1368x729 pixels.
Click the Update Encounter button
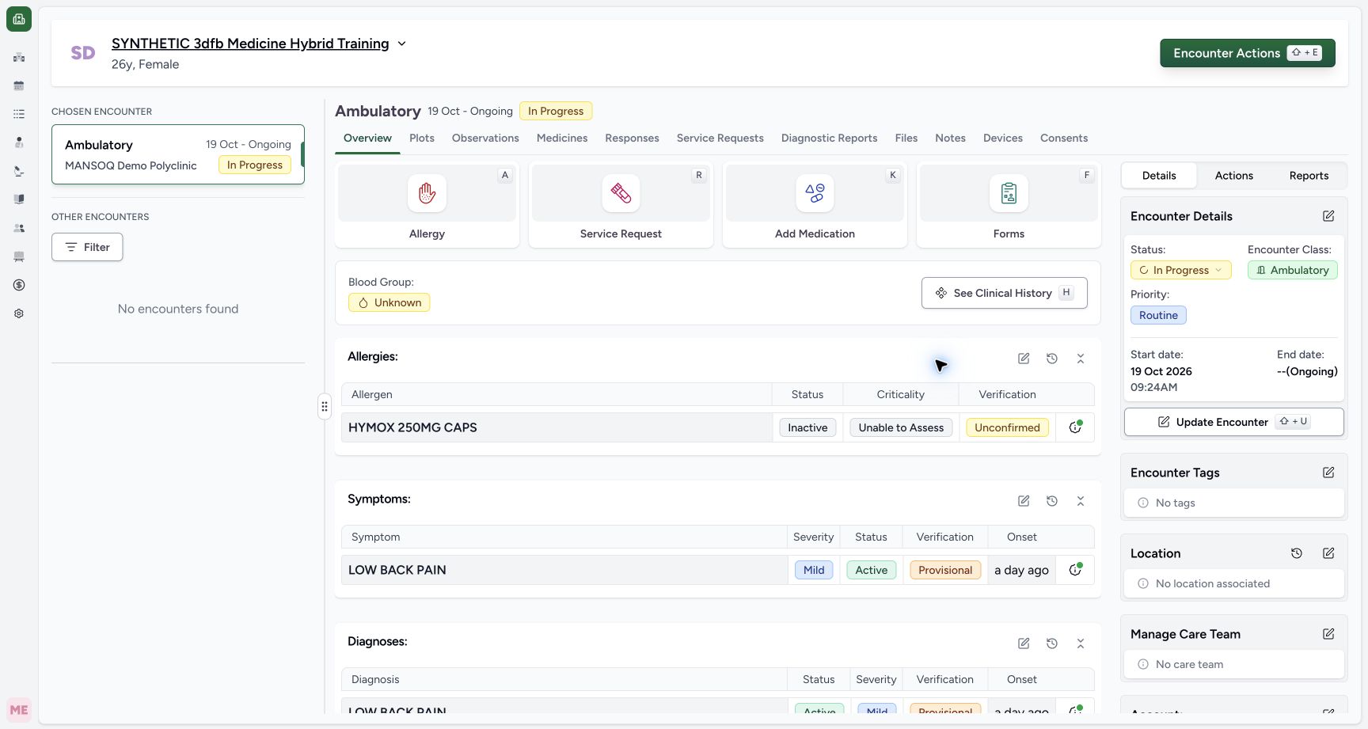pos(1233,422)
